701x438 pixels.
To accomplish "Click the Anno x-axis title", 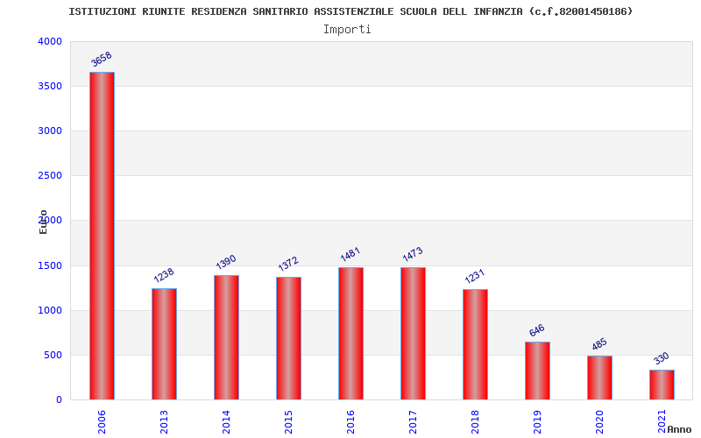I will tap(679, 429).
